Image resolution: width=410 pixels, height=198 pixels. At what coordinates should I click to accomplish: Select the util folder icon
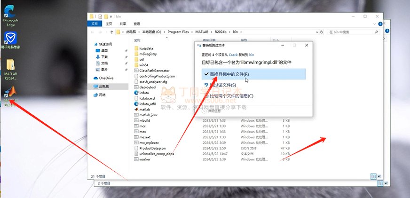pos(136,59)
